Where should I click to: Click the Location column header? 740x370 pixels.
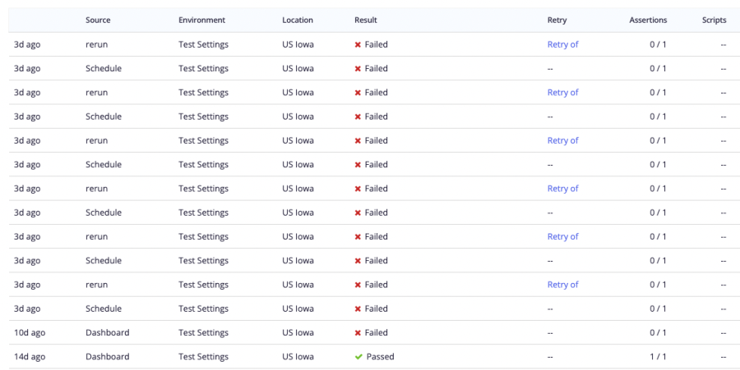(298, 20)
